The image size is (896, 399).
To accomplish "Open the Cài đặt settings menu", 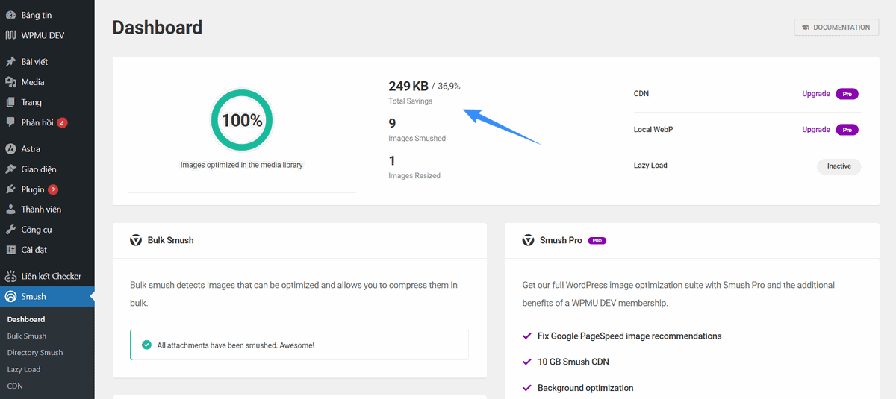I will coord(47,250).
